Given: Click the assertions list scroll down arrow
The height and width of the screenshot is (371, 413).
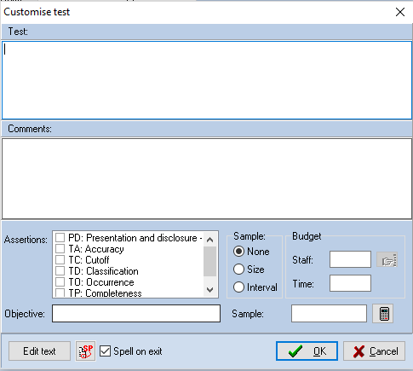Looking at the screenshot, I should coord(210,290).
